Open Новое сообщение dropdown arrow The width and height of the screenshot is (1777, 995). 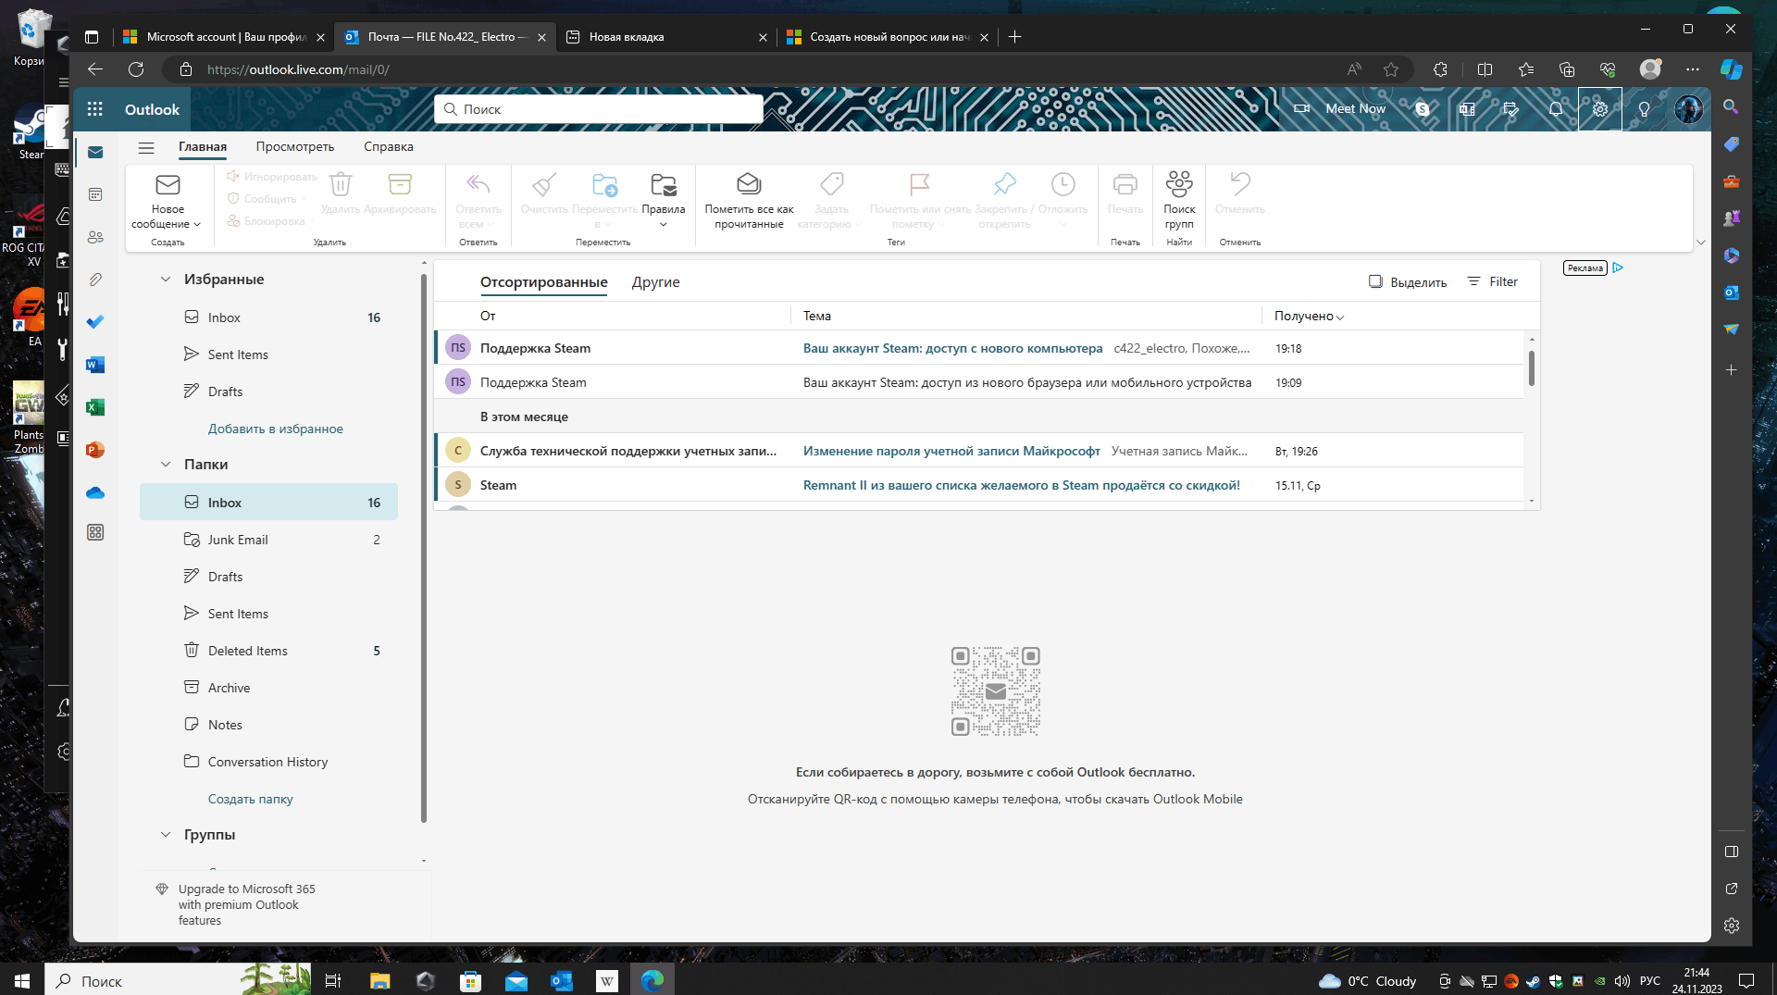point(197,224)
